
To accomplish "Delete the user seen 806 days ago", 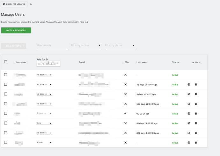I will click(x=196, y=133).
